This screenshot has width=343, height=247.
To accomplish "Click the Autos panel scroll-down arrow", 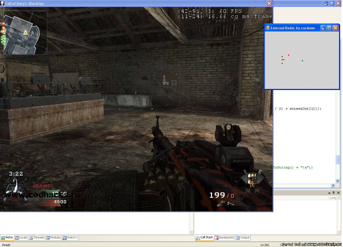I will coord(191,232).
